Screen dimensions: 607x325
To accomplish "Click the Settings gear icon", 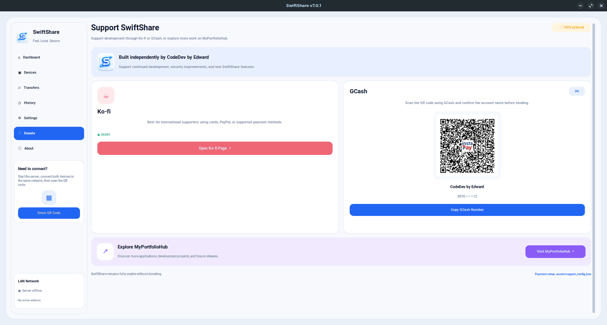I will tap(20, 118).
